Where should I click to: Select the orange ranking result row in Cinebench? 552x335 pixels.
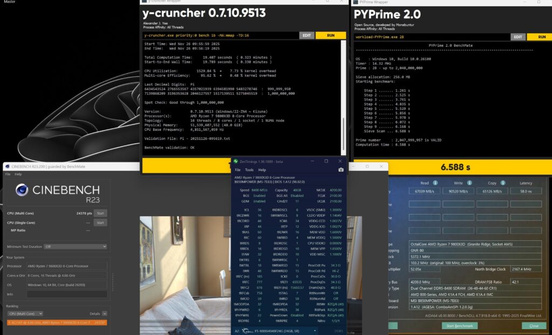coord(57,322)
